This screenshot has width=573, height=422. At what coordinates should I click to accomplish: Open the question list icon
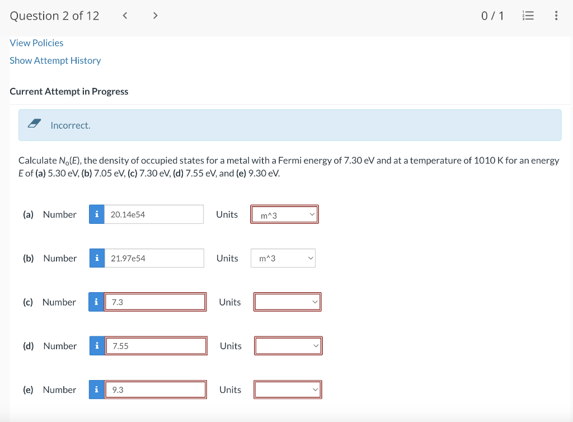click(x=528, y=16)
